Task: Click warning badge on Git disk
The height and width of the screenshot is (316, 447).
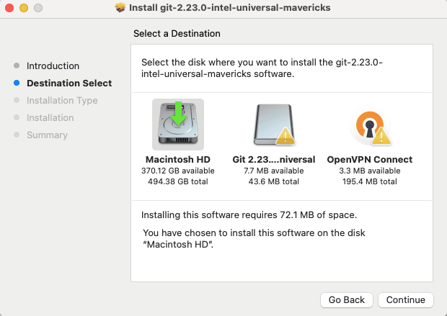Action: [x=286, y=136]
